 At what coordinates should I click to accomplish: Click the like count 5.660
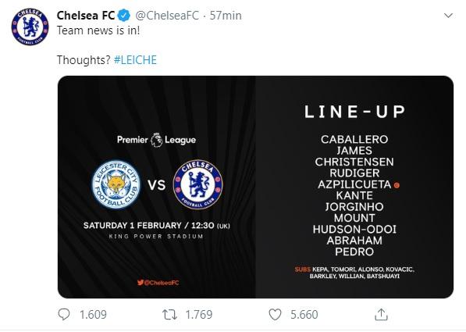point(304,315)
